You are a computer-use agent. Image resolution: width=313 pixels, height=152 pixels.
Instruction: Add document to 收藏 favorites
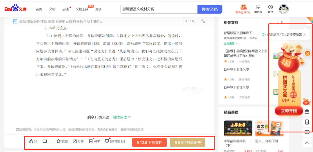tap(62, 141)
